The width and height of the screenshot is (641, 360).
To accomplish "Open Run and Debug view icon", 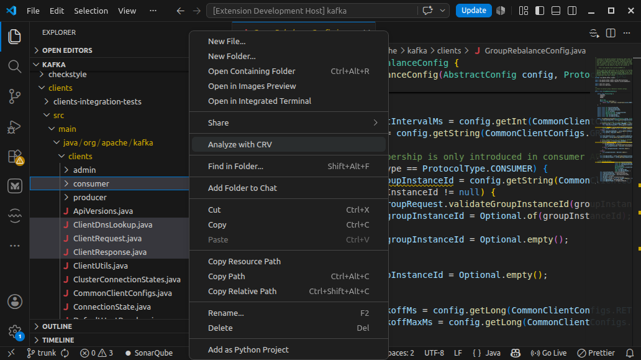I will (15, 126).
